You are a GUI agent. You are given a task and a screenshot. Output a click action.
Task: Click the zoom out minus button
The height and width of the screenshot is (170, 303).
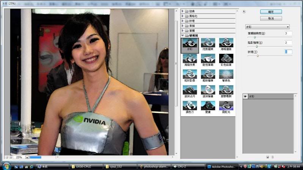click(x=7, y=157)
